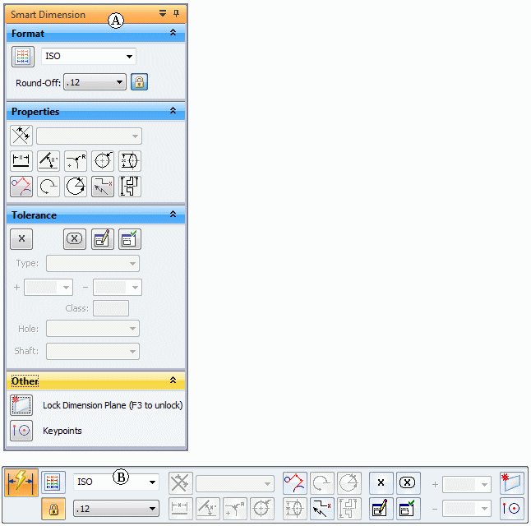Click the X tolerance type icon in Tolerance section

(x=21, y=239)
